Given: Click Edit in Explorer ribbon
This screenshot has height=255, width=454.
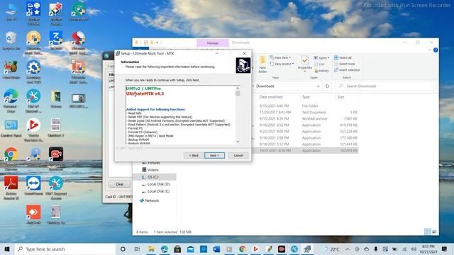Looking at the screenshot, I should (x=319, y=64).
